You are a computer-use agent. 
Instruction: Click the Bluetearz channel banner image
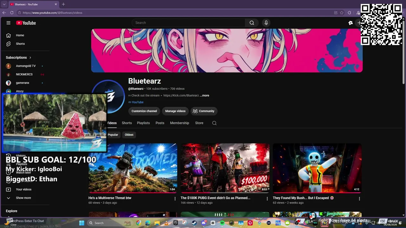(227, 51)
